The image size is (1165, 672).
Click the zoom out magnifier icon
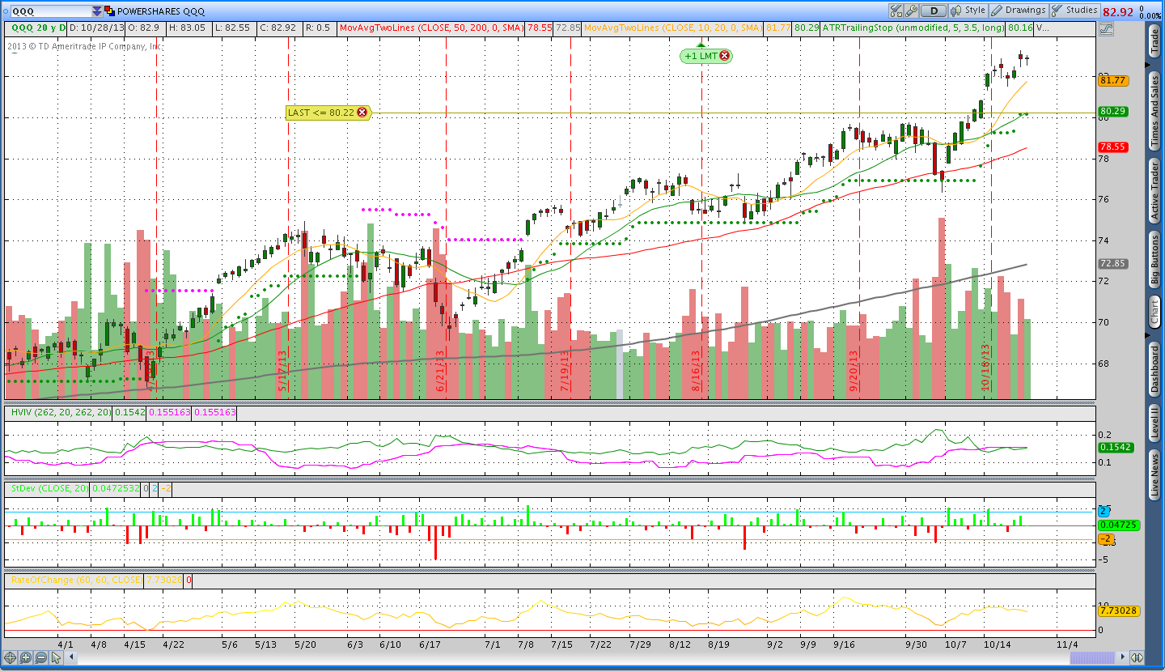click(40, 658)
